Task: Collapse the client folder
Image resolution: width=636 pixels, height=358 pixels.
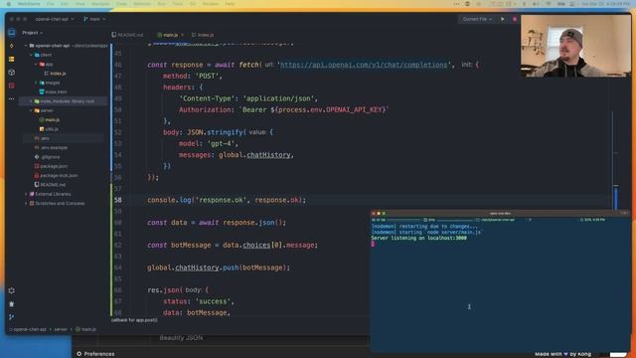Action: 31,55
